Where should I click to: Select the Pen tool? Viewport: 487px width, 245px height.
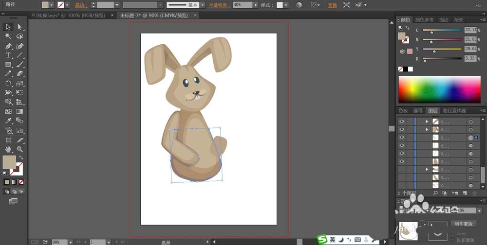[8, 46]
